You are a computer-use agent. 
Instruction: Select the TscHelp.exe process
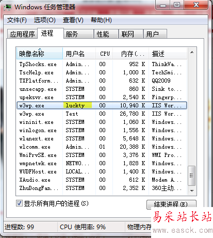pyautogui.click(x=102, y=72)
